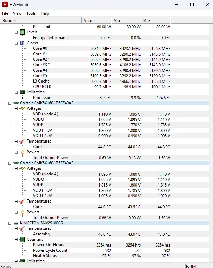This screenshot has width=213, height=268.
Task: Click the second Corsair Powers flame icon
Action: click(x=22, y=212)
